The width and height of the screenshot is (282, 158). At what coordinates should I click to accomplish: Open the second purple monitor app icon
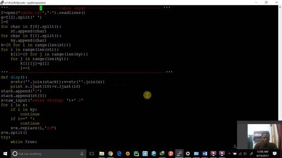click(x=222, y=154)
